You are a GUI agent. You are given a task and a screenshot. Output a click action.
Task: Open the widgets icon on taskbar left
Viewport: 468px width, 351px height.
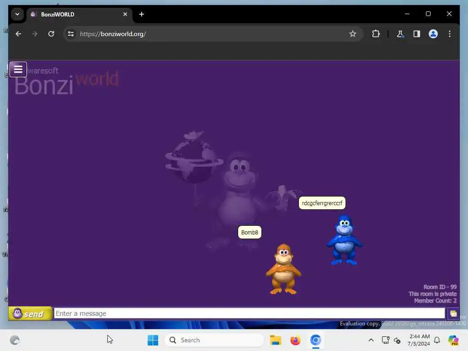point(15,340)
